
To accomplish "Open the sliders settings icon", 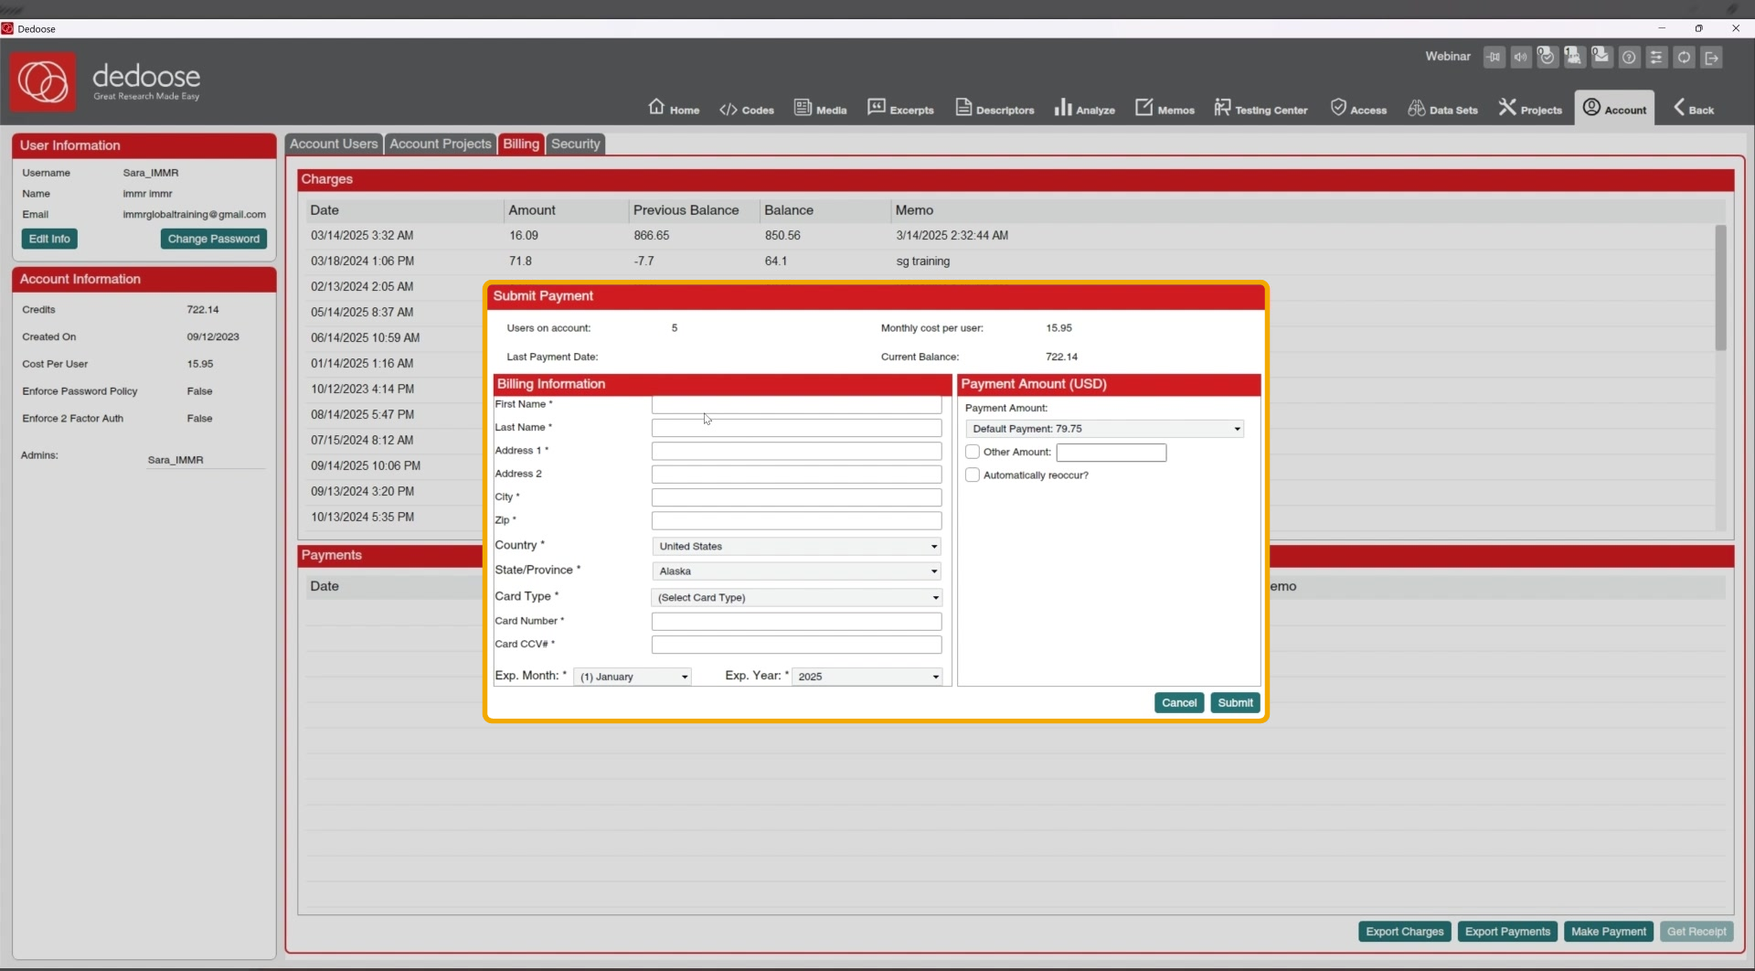I will tap(1656, 57).
